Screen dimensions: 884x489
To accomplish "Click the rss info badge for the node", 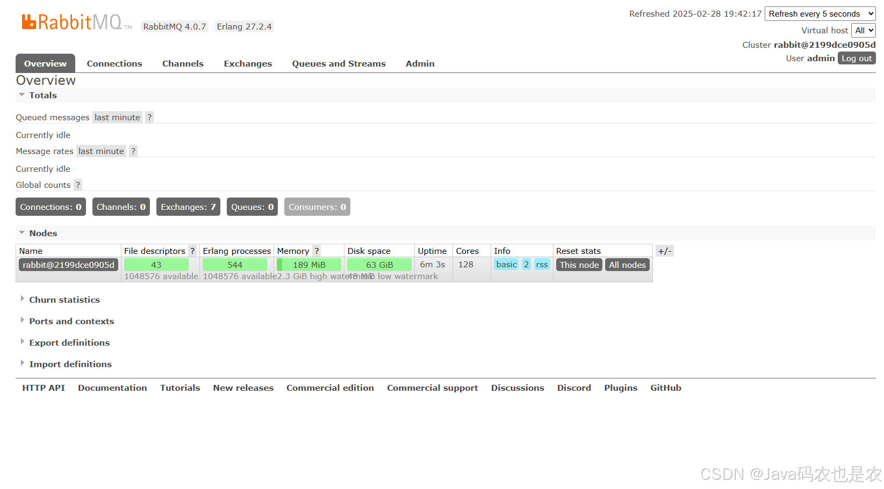I will [x=542, y=264].
